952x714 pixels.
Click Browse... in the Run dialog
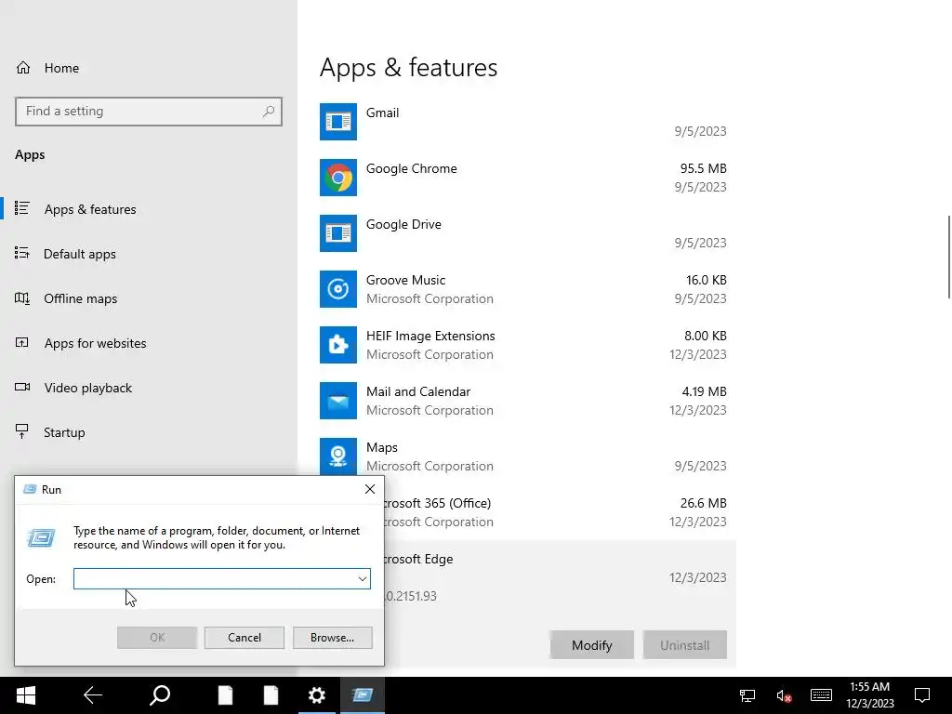pos(332,638)
